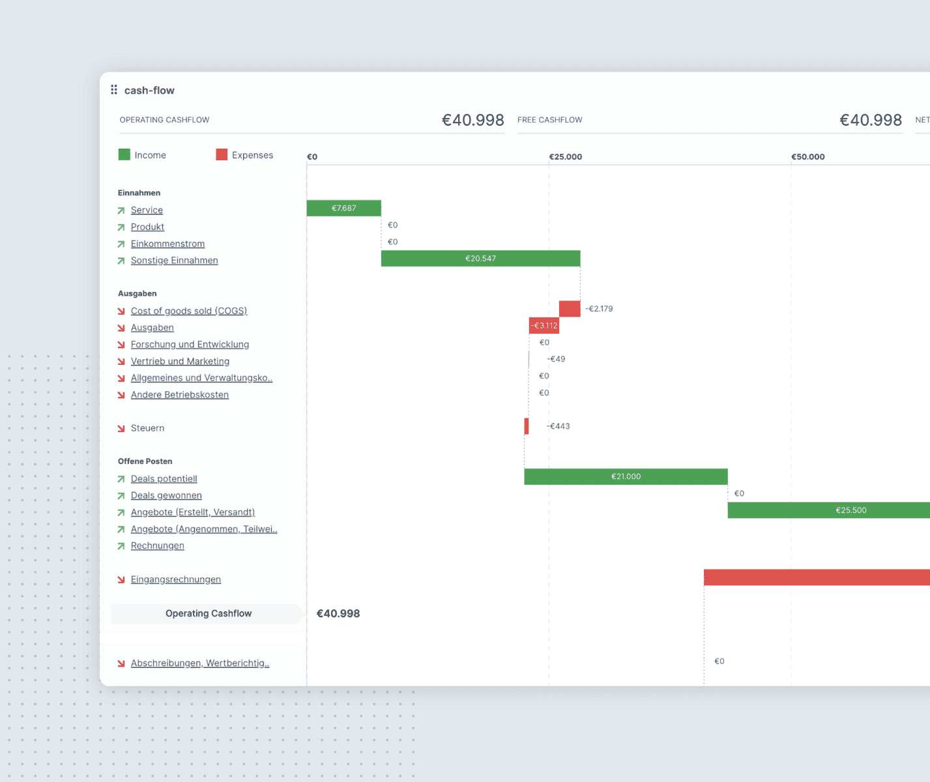This screenshot has height=782, width=930.
Task: Click the green arrow next to Rechnungen
Action: pyautogui.click(x=121, y=546)
